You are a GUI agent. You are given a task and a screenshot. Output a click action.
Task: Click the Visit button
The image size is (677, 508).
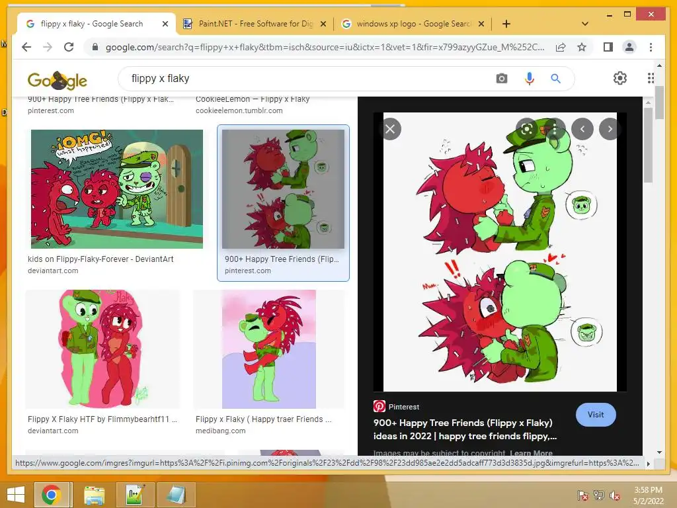[x=596, y=415]
